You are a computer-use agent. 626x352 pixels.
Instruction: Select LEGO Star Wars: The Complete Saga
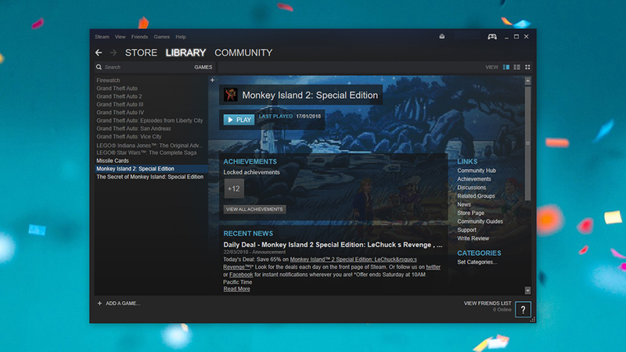(146, 153)
